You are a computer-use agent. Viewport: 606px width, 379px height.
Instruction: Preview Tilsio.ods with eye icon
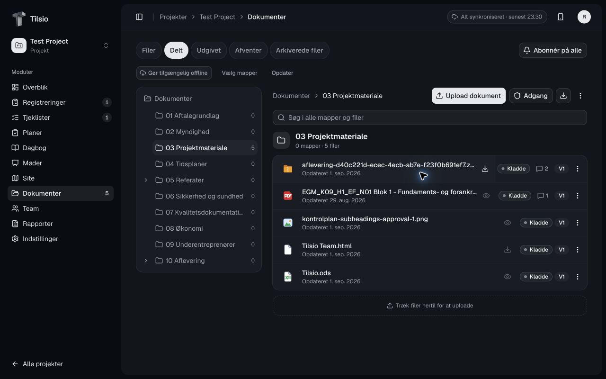pyautogui.click(x=508, y=277)
